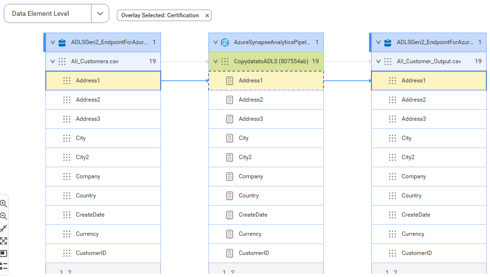Remove the Certification overlay with the X
This screenshot has width=490, height=277.
(x=207, y=15)
